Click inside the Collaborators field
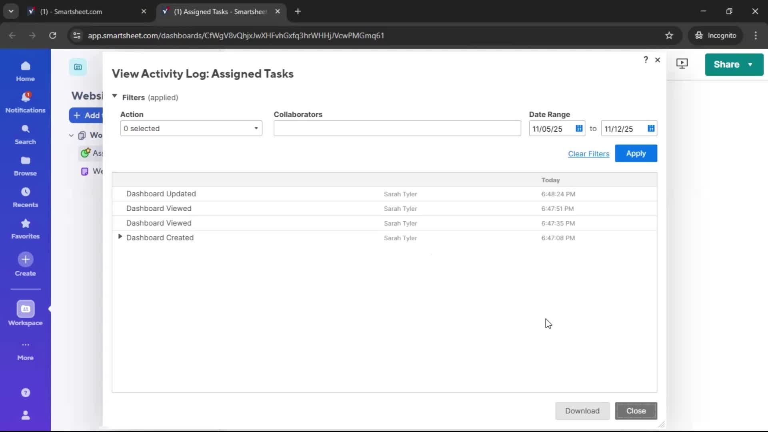Image resolution: width=768 pixels, height=432 pixels. [397, 128]
